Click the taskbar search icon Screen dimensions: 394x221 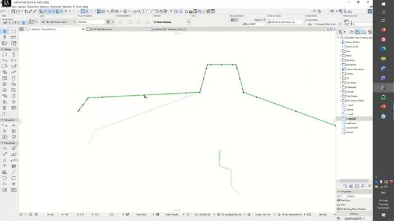pyautogui.click(x=384, y=12)
